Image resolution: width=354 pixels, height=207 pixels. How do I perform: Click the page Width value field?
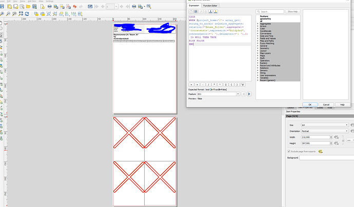pos(316,137)
